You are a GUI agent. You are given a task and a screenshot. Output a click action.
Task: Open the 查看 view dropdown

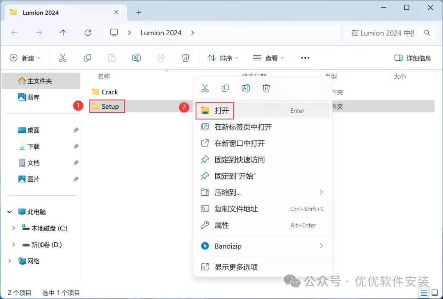point(268,58)
